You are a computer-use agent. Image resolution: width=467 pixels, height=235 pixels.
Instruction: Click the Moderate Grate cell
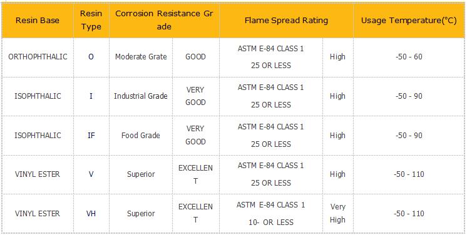pyautogui.click(x=141, y=57)
